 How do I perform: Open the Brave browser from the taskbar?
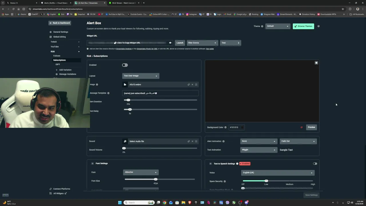[190, 203]
